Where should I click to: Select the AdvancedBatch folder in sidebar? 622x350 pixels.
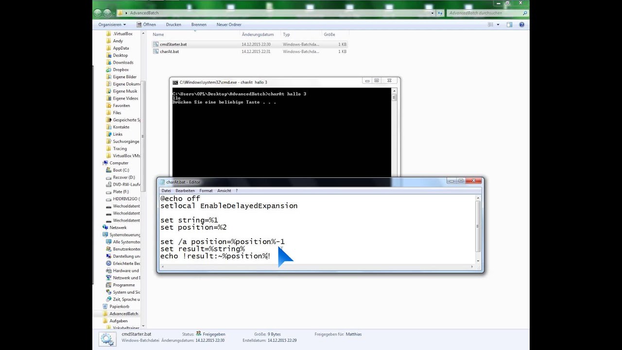tap(123, 314)
